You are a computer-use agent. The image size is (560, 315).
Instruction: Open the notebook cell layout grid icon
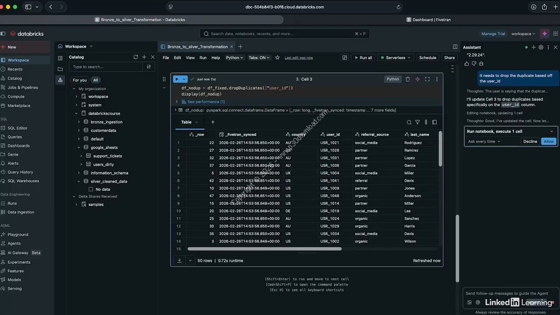point(345,57)
